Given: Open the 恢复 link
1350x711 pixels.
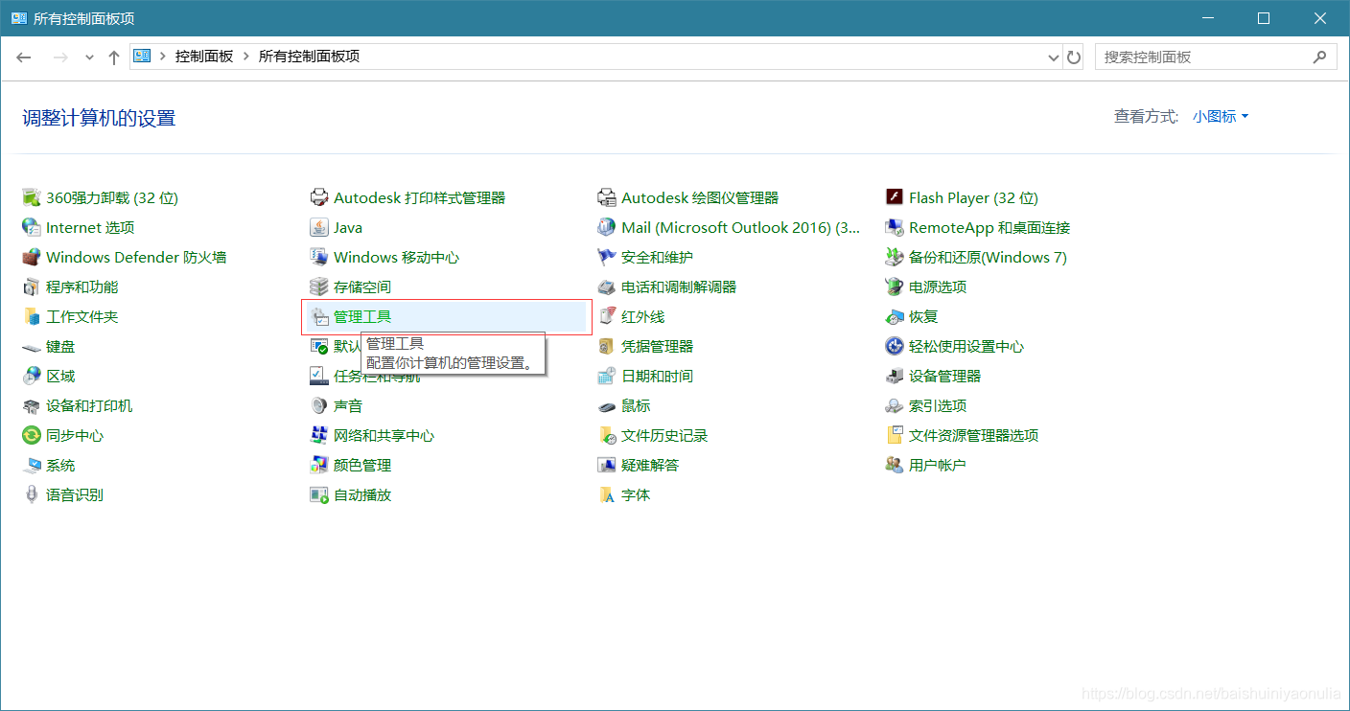Looking at the screenshot, I should pos(923,316).
